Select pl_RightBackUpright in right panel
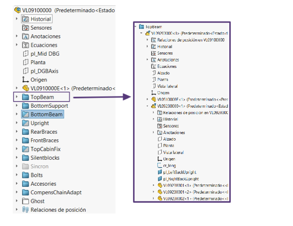 [181, 179]
